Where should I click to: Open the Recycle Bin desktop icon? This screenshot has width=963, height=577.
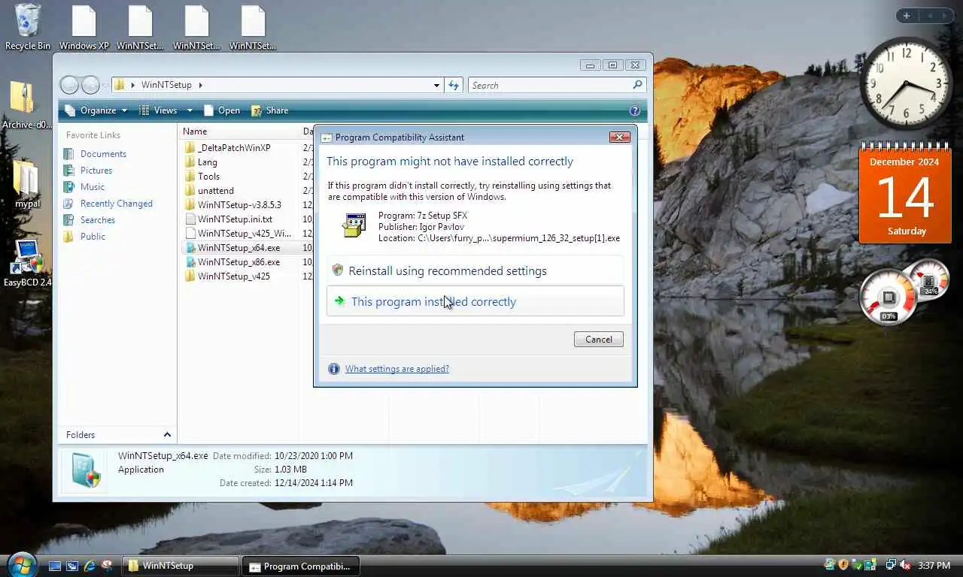pos(27,27)
